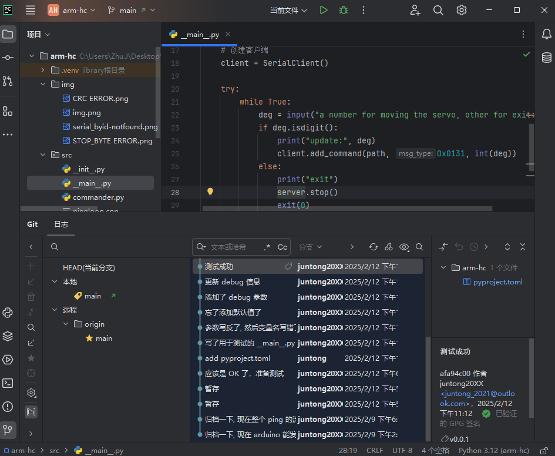Click the magnifier icon right of the eye
The width and height of the screenshot is (555, 456).
coord(419,247)
